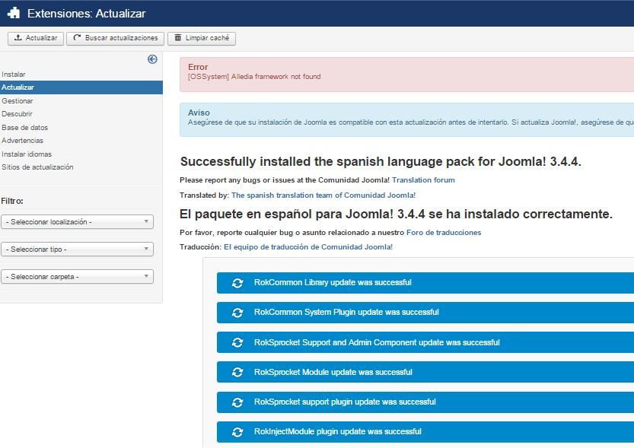Click refresh icon beside RokSprocket Support and Admin Component
Screen dimensions: 634x448
pyautogui.click(x=237, y=342)
